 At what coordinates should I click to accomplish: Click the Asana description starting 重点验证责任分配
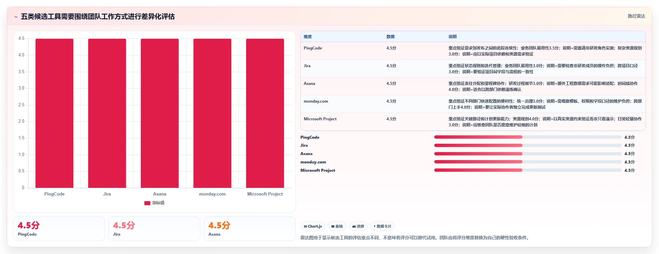click(544, 87)
